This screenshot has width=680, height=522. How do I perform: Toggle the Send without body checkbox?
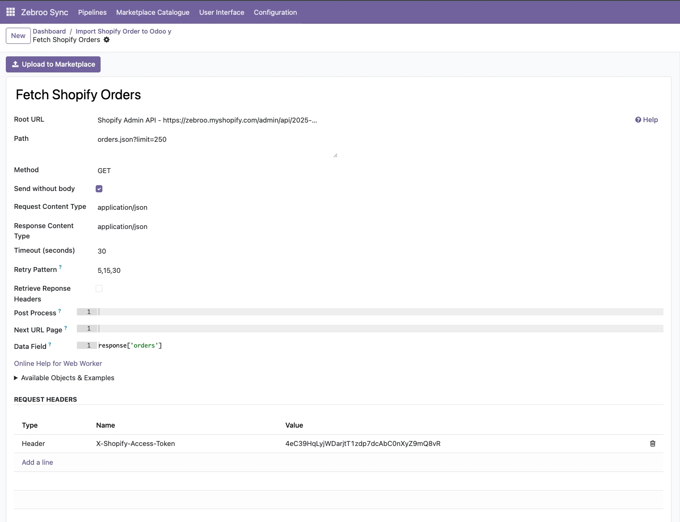[x=99, y=189]
